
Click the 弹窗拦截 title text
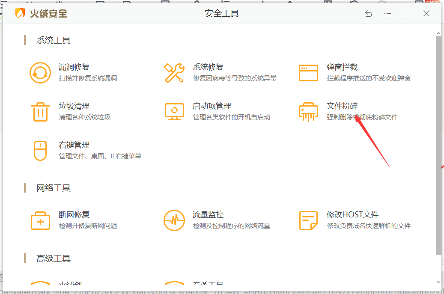point(342,67)
